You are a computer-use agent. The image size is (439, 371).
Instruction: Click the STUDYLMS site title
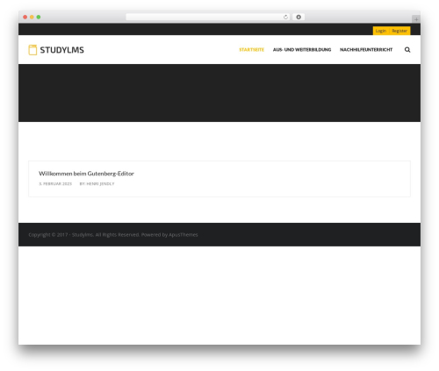[61, 50]
